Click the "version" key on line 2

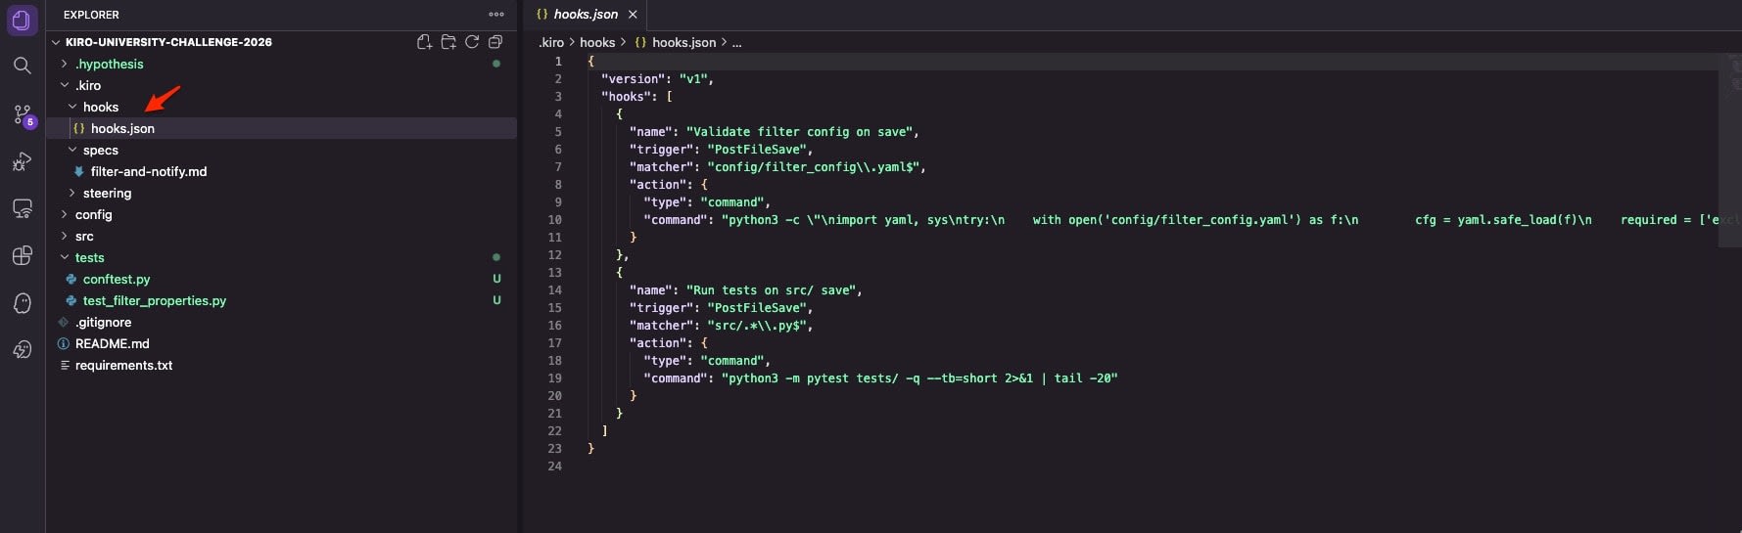tap(633, 79)
